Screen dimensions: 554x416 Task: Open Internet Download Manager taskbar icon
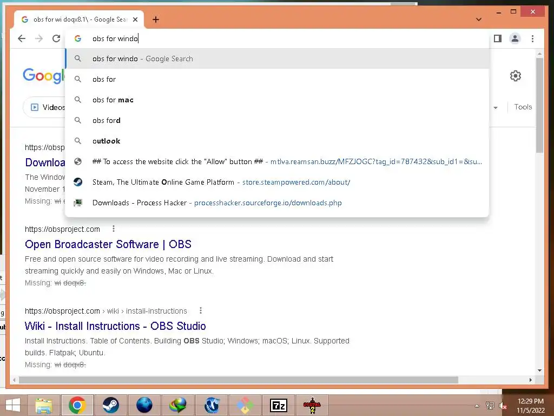177,405
